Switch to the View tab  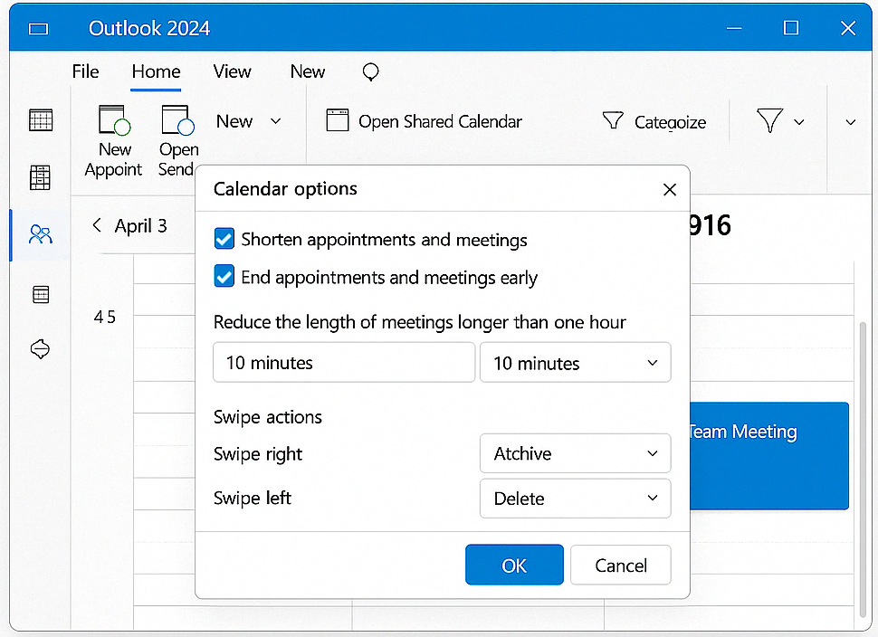(232, 71)
